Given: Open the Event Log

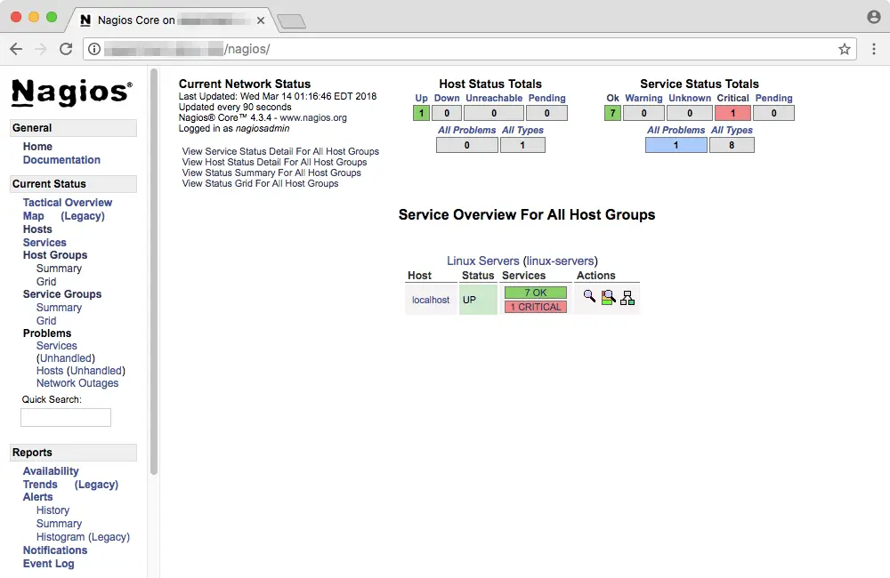Looking at the screenshot, I should 48,564.
